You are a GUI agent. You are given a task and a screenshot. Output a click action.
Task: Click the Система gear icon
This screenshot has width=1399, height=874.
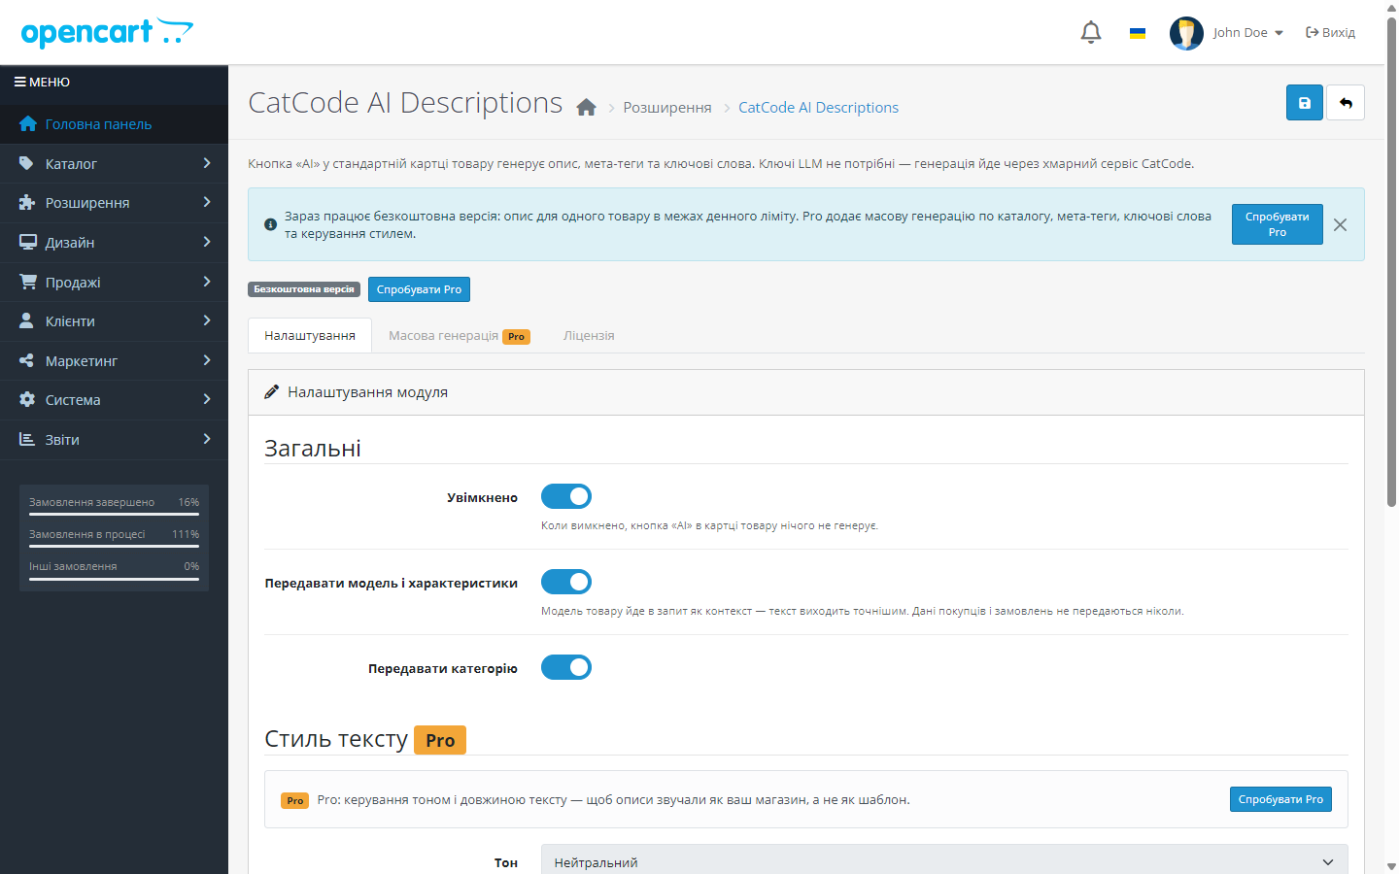[x=27, y=399]
